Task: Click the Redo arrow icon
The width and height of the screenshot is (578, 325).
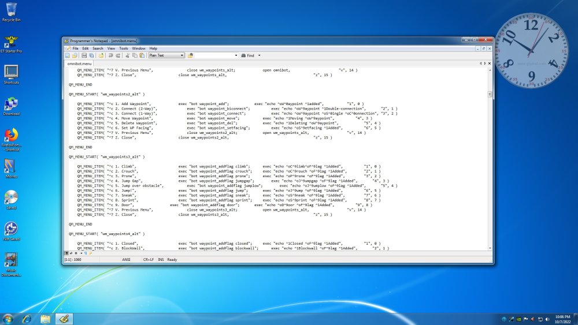Action: 118,55
